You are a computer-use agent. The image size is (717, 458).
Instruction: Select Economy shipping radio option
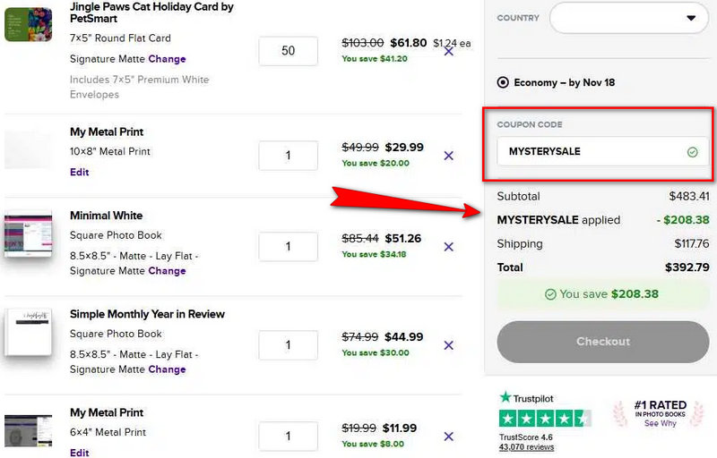[x=503, y=83]
